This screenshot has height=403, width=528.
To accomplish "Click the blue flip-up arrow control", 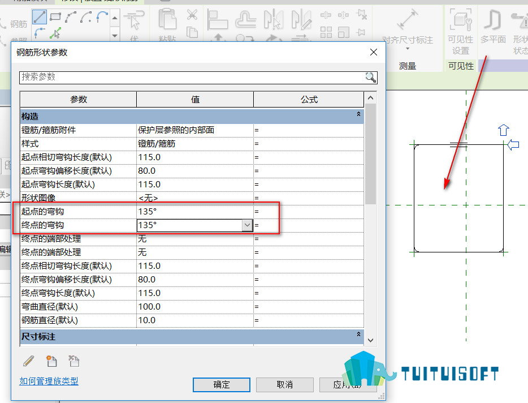I will pos(504,130).
